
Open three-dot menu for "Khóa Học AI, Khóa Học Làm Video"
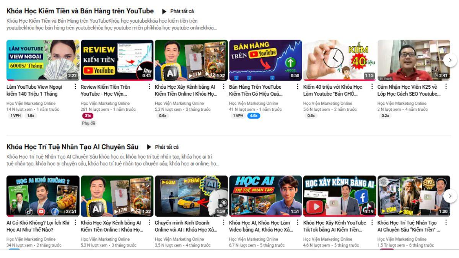(x=298, y=222)
